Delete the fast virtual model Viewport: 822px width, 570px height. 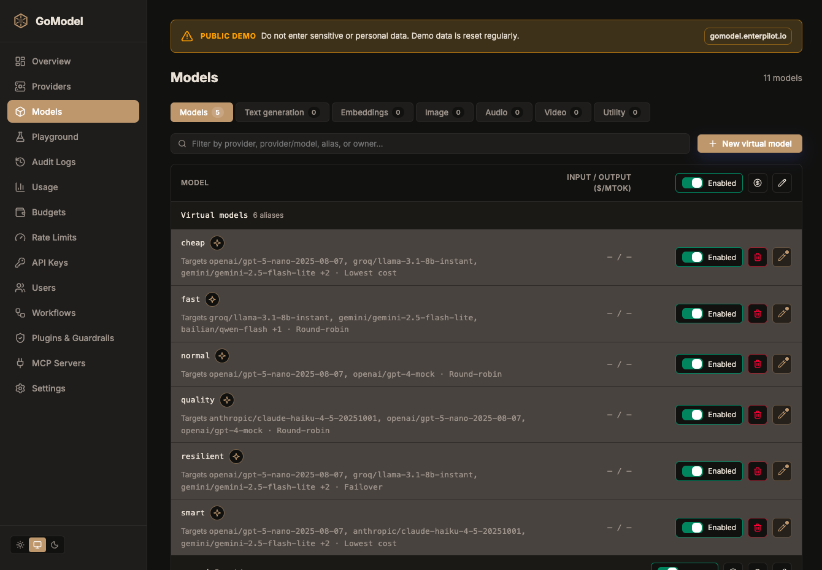click(758, 314)
